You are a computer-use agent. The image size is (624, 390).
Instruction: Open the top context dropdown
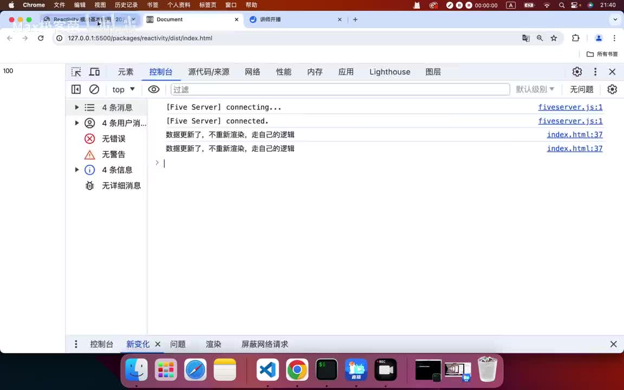coord(123,89)
